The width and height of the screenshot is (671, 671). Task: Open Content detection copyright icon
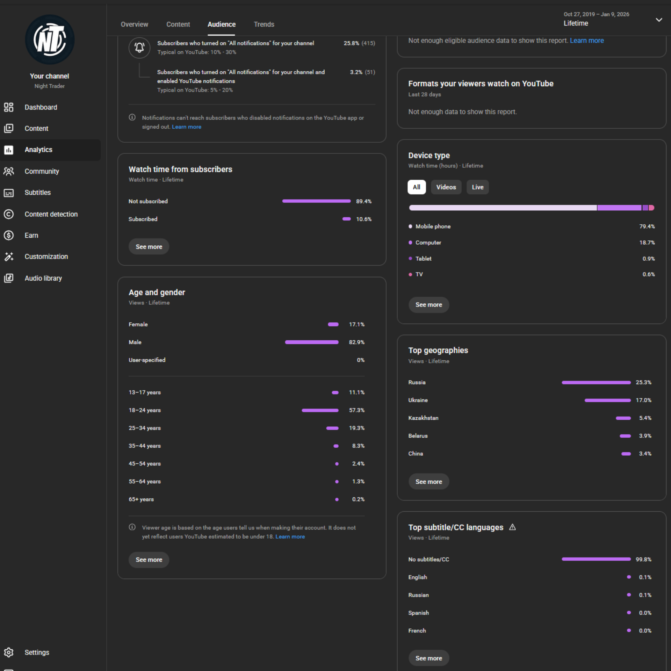pyautogui.click(x=9, y=214)
